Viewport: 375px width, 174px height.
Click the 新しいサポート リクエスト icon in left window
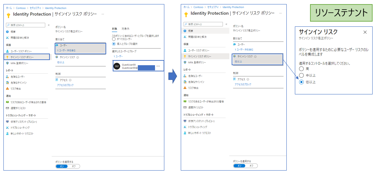[x=8, y=134]
